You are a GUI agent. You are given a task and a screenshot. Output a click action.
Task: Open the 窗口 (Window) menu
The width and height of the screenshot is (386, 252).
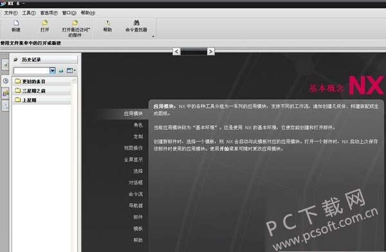click(69, 13)
